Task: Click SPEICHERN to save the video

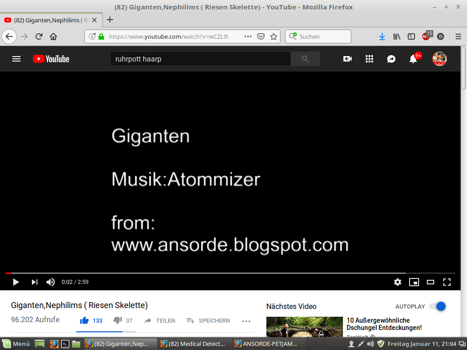Action: point(208,320)
